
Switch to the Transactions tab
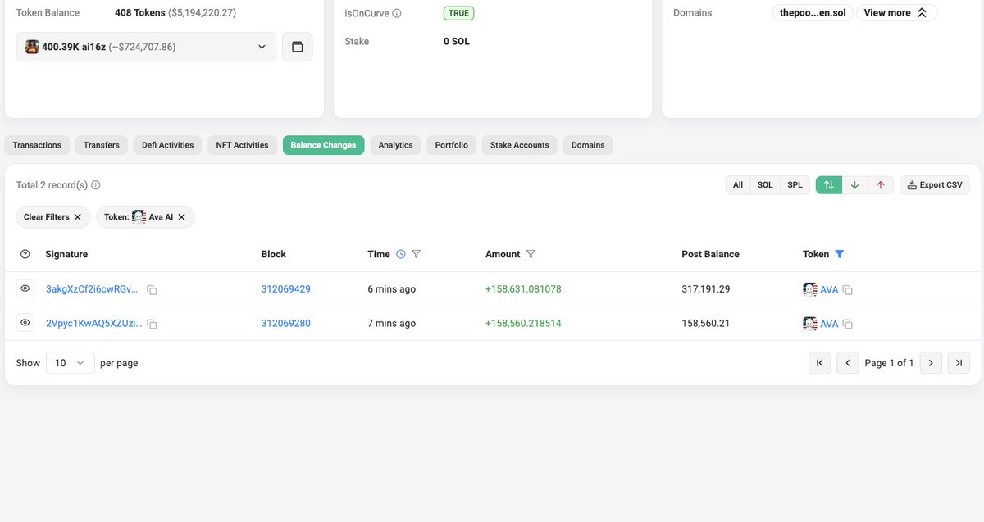[37, 145]
